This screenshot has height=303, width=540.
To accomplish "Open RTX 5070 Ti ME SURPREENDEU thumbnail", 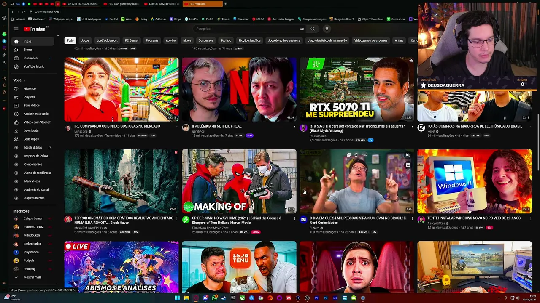I will coord(357,90).
